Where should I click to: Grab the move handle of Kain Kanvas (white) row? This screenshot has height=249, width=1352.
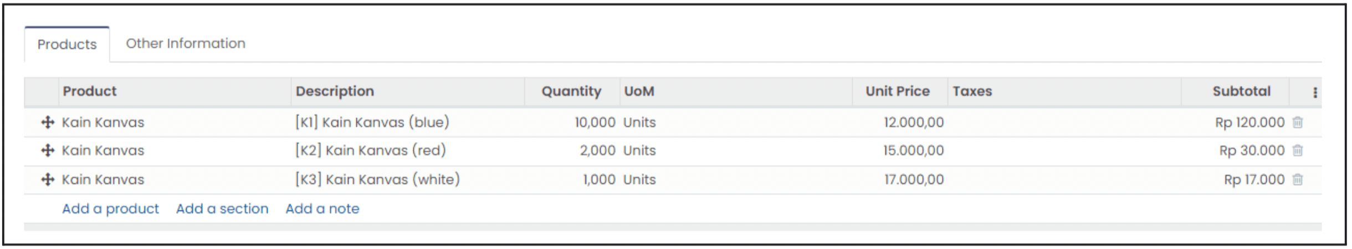[48, 179]
